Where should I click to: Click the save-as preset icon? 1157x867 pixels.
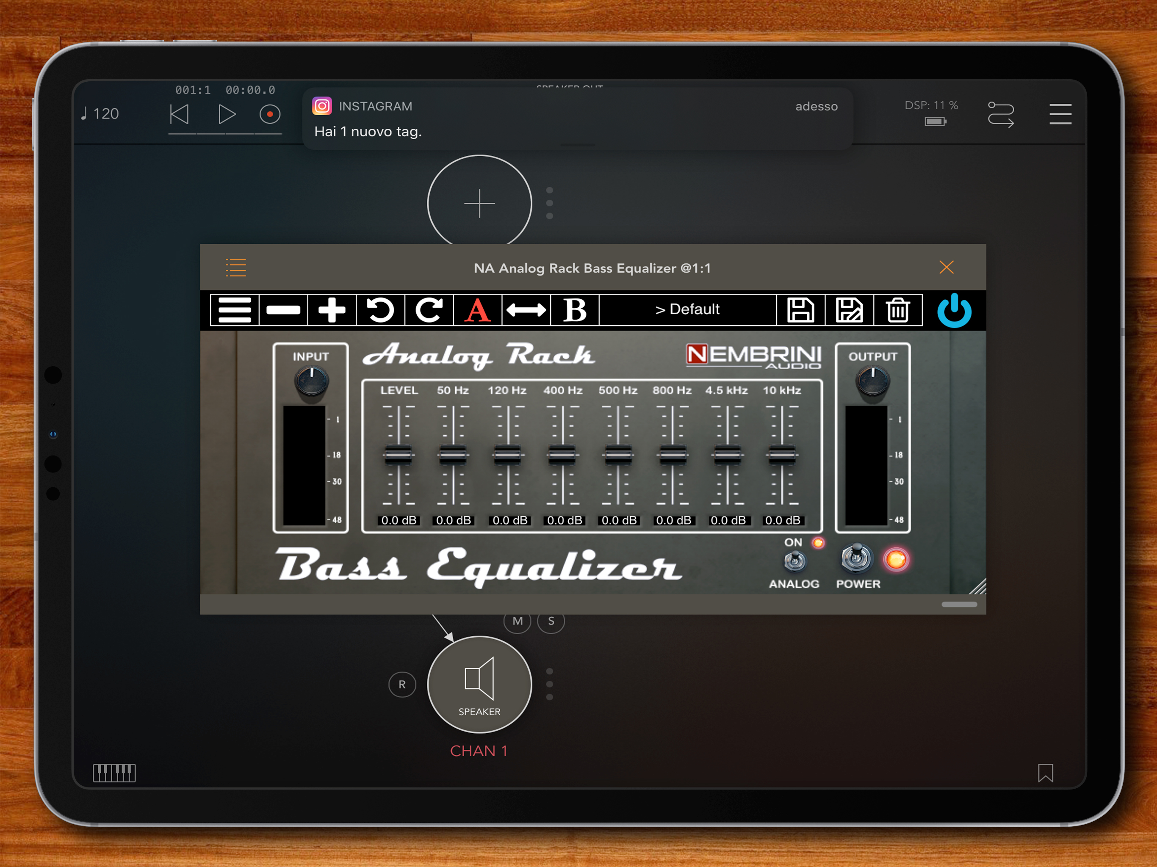[x=849, y=310]
